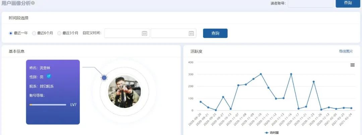Select the 最近3个月 radio option
The height and width of the screenshot is (135, 362).
pos(59,33)
